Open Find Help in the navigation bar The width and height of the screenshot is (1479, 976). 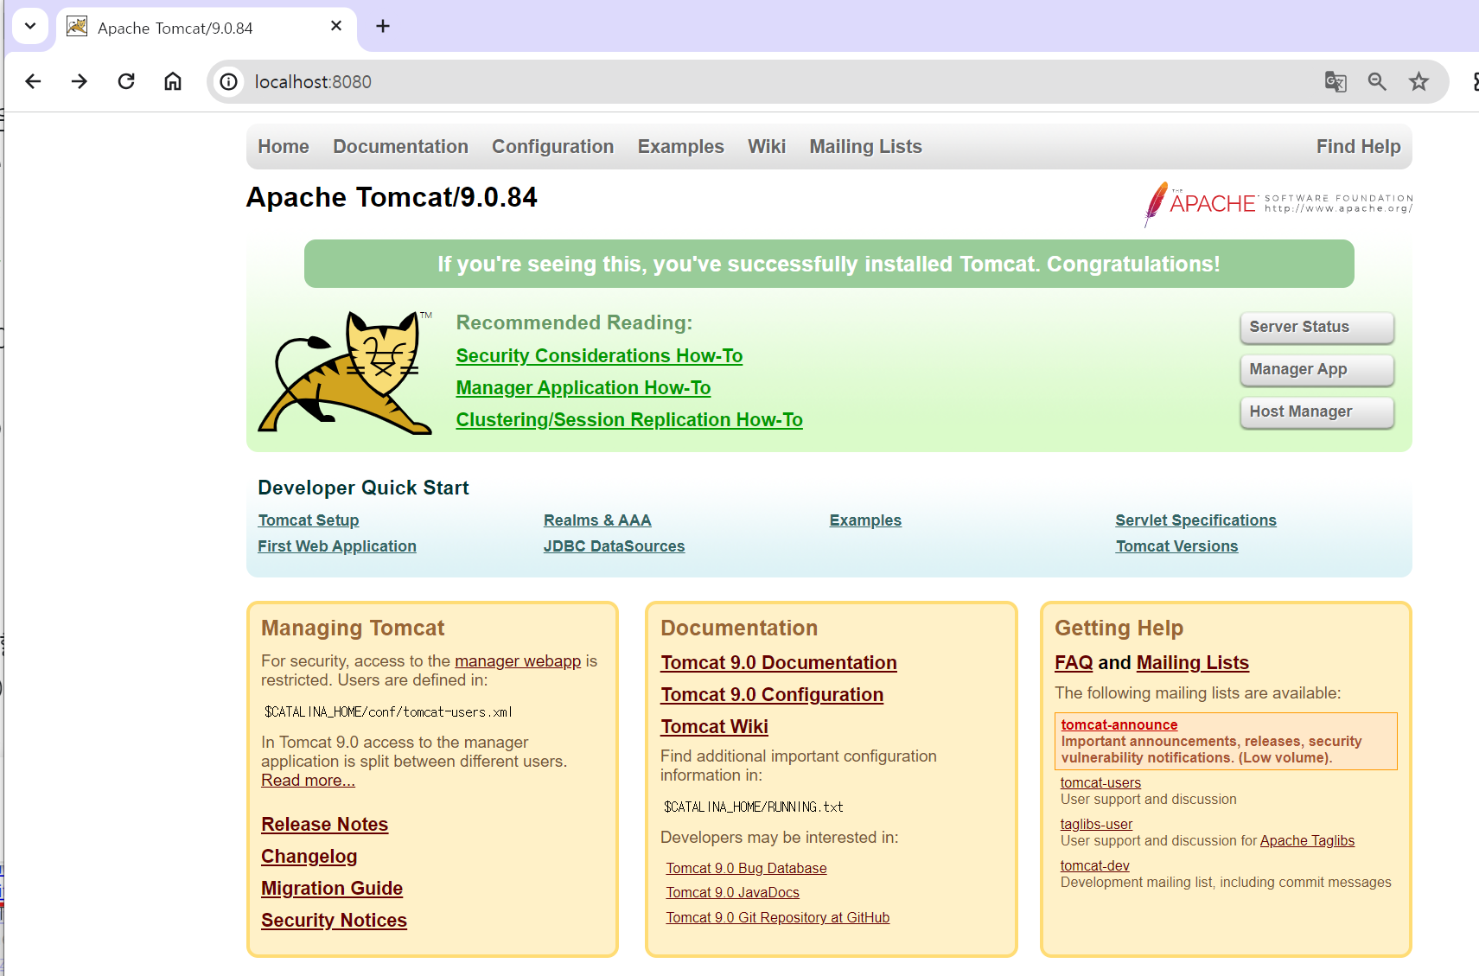coord(1359,147)
